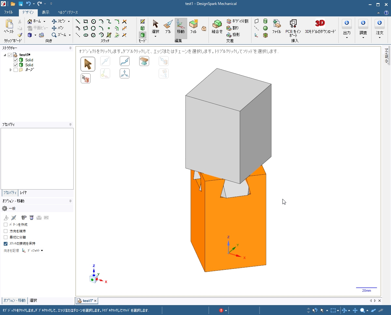Enable the パターンを作成 checkbox
This screenshot has height=315, width=391.
coord(6,225)
